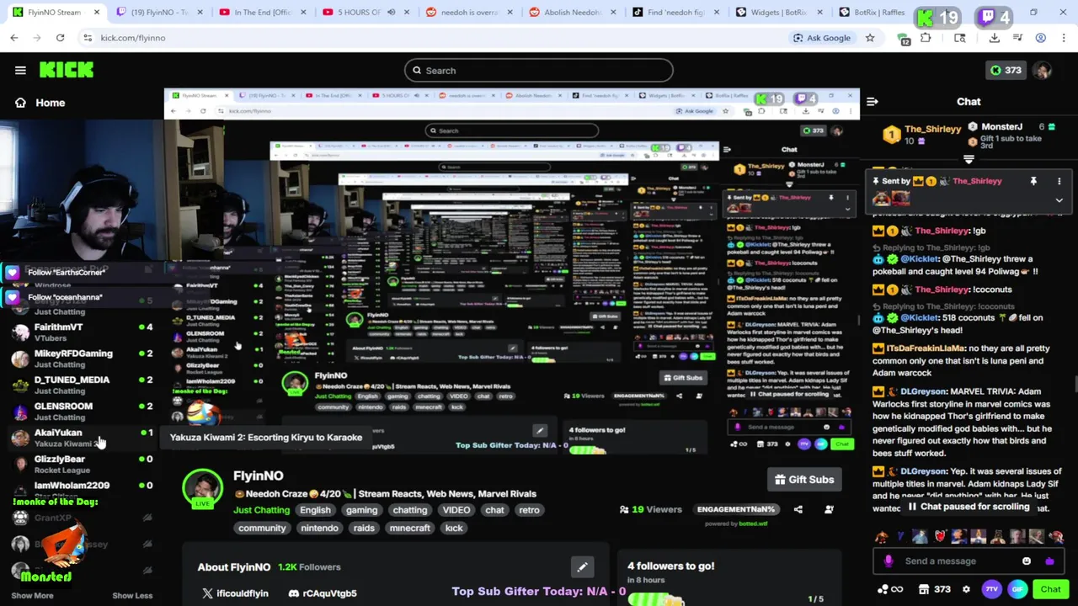Select the minecraft tag
Screen dimensions: 1078x606
tap(410, 528)
